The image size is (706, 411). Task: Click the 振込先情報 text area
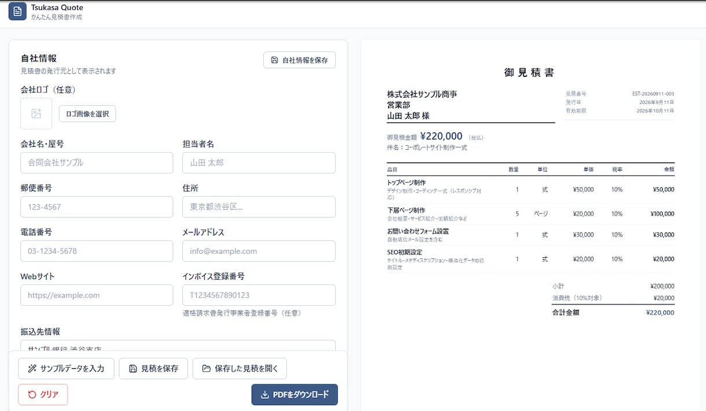click(x=178, y=346)
